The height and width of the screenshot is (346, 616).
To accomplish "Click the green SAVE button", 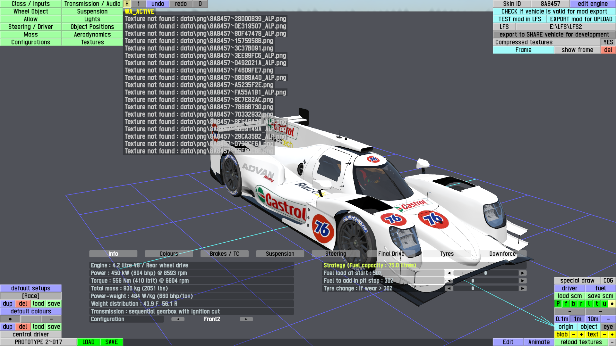I will [x=111, y=342].
